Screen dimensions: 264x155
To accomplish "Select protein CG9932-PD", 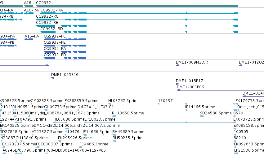I will 65,58.
